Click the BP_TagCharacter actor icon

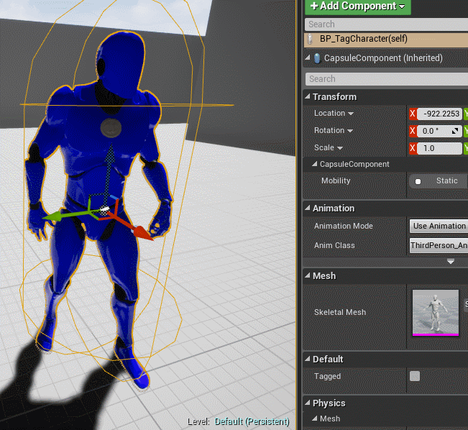[x=311, y=40]
